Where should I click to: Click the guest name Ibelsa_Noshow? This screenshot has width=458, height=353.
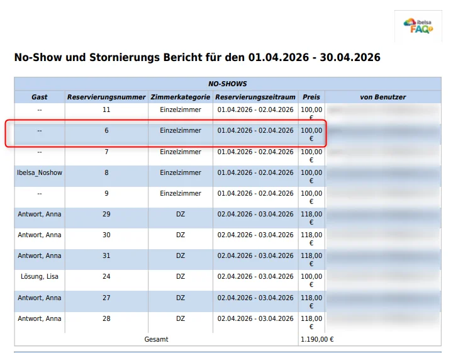coord(40,172)
